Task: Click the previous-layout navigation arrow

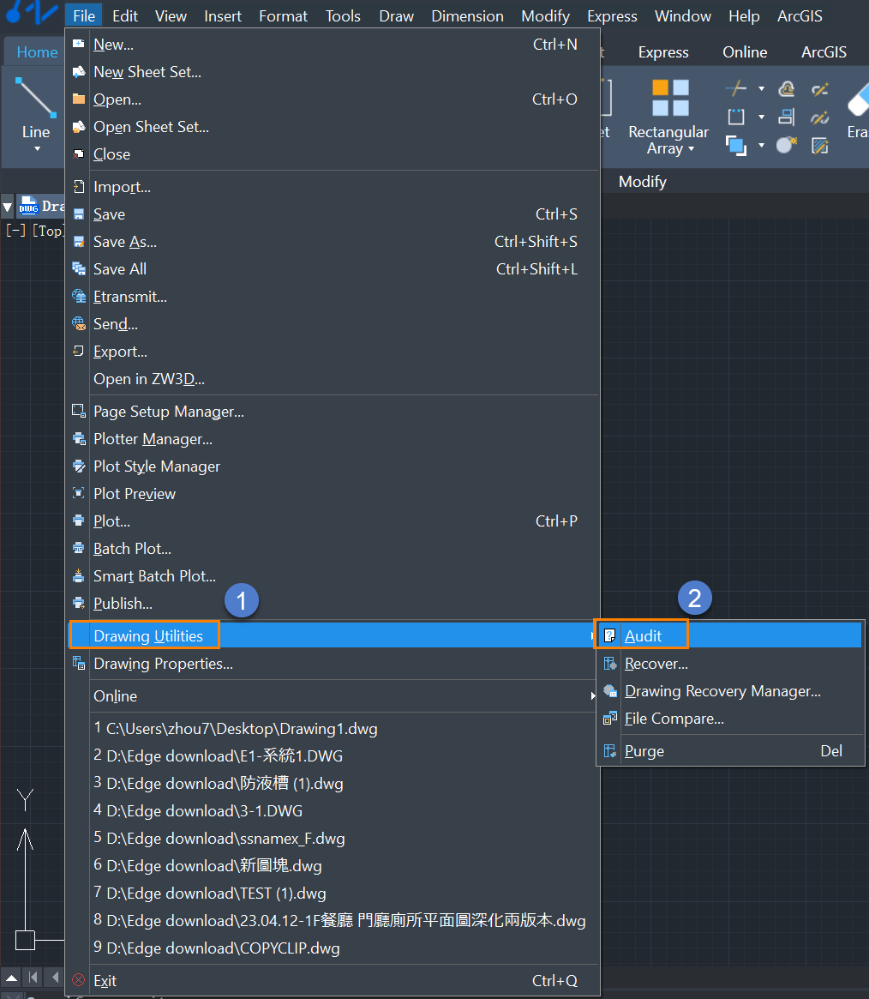Action: pos(56,977)
